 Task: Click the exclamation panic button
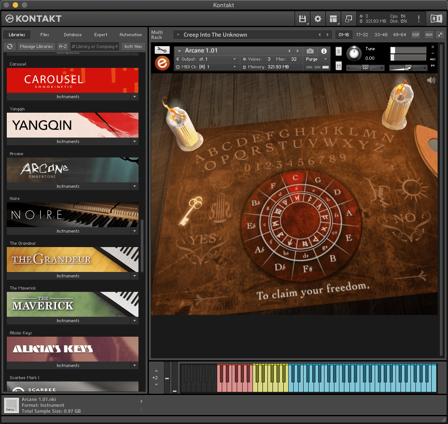click(419, 19)
